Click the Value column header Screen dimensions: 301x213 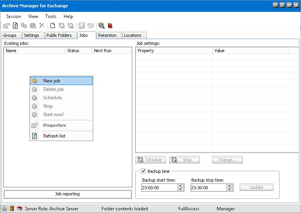(x=251, y=51)
